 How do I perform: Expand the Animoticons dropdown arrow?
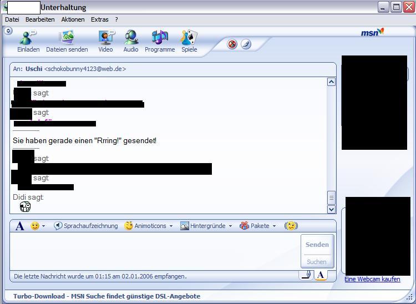[x=171, y=226]
